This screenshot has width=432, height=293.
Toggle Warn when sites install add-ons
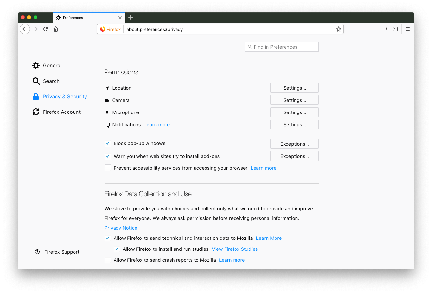[x=108, y=156]
